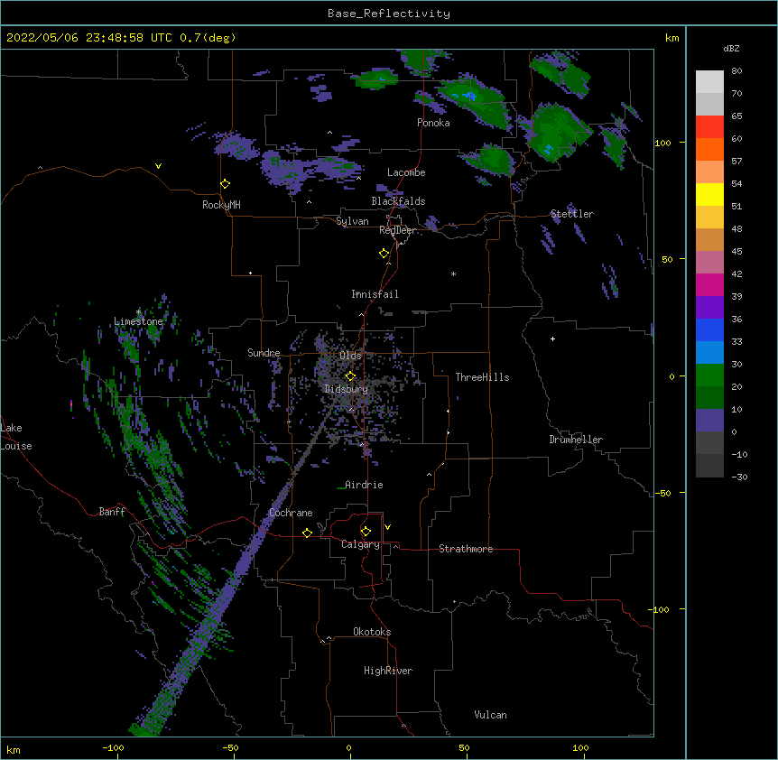Click the Calgary city label
This screenshot has height=760, width=778.
360,544
